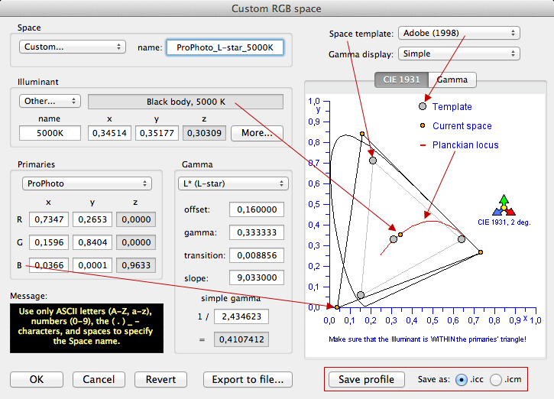Open the Primaries ProPhoto dropdown

coord(86,183)
